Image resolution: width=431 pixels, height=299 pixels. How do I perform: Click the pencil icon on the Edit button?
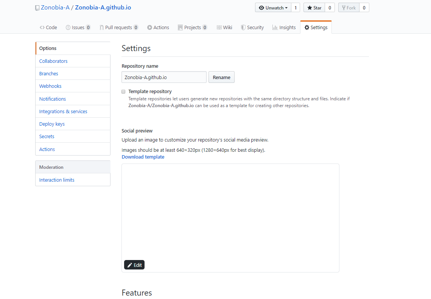130,265
